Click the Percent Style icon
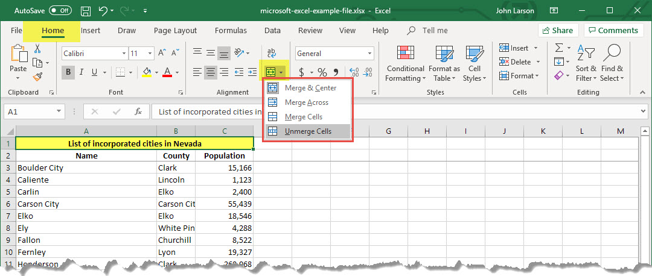This screenshot has height=276, width=652. tap(322, 72)
